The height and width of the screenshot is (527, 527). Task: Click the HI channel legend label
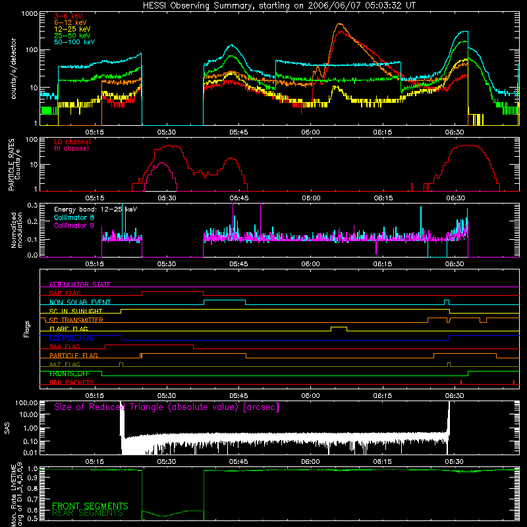coord(71,149)
